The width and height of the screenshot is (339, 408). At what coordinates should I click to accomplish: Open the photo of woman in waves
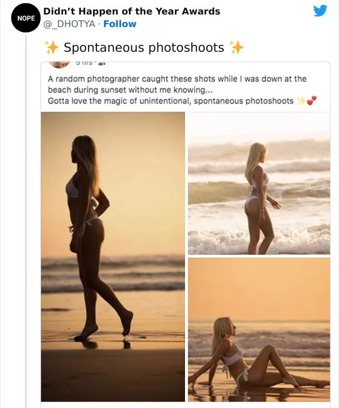259,183
